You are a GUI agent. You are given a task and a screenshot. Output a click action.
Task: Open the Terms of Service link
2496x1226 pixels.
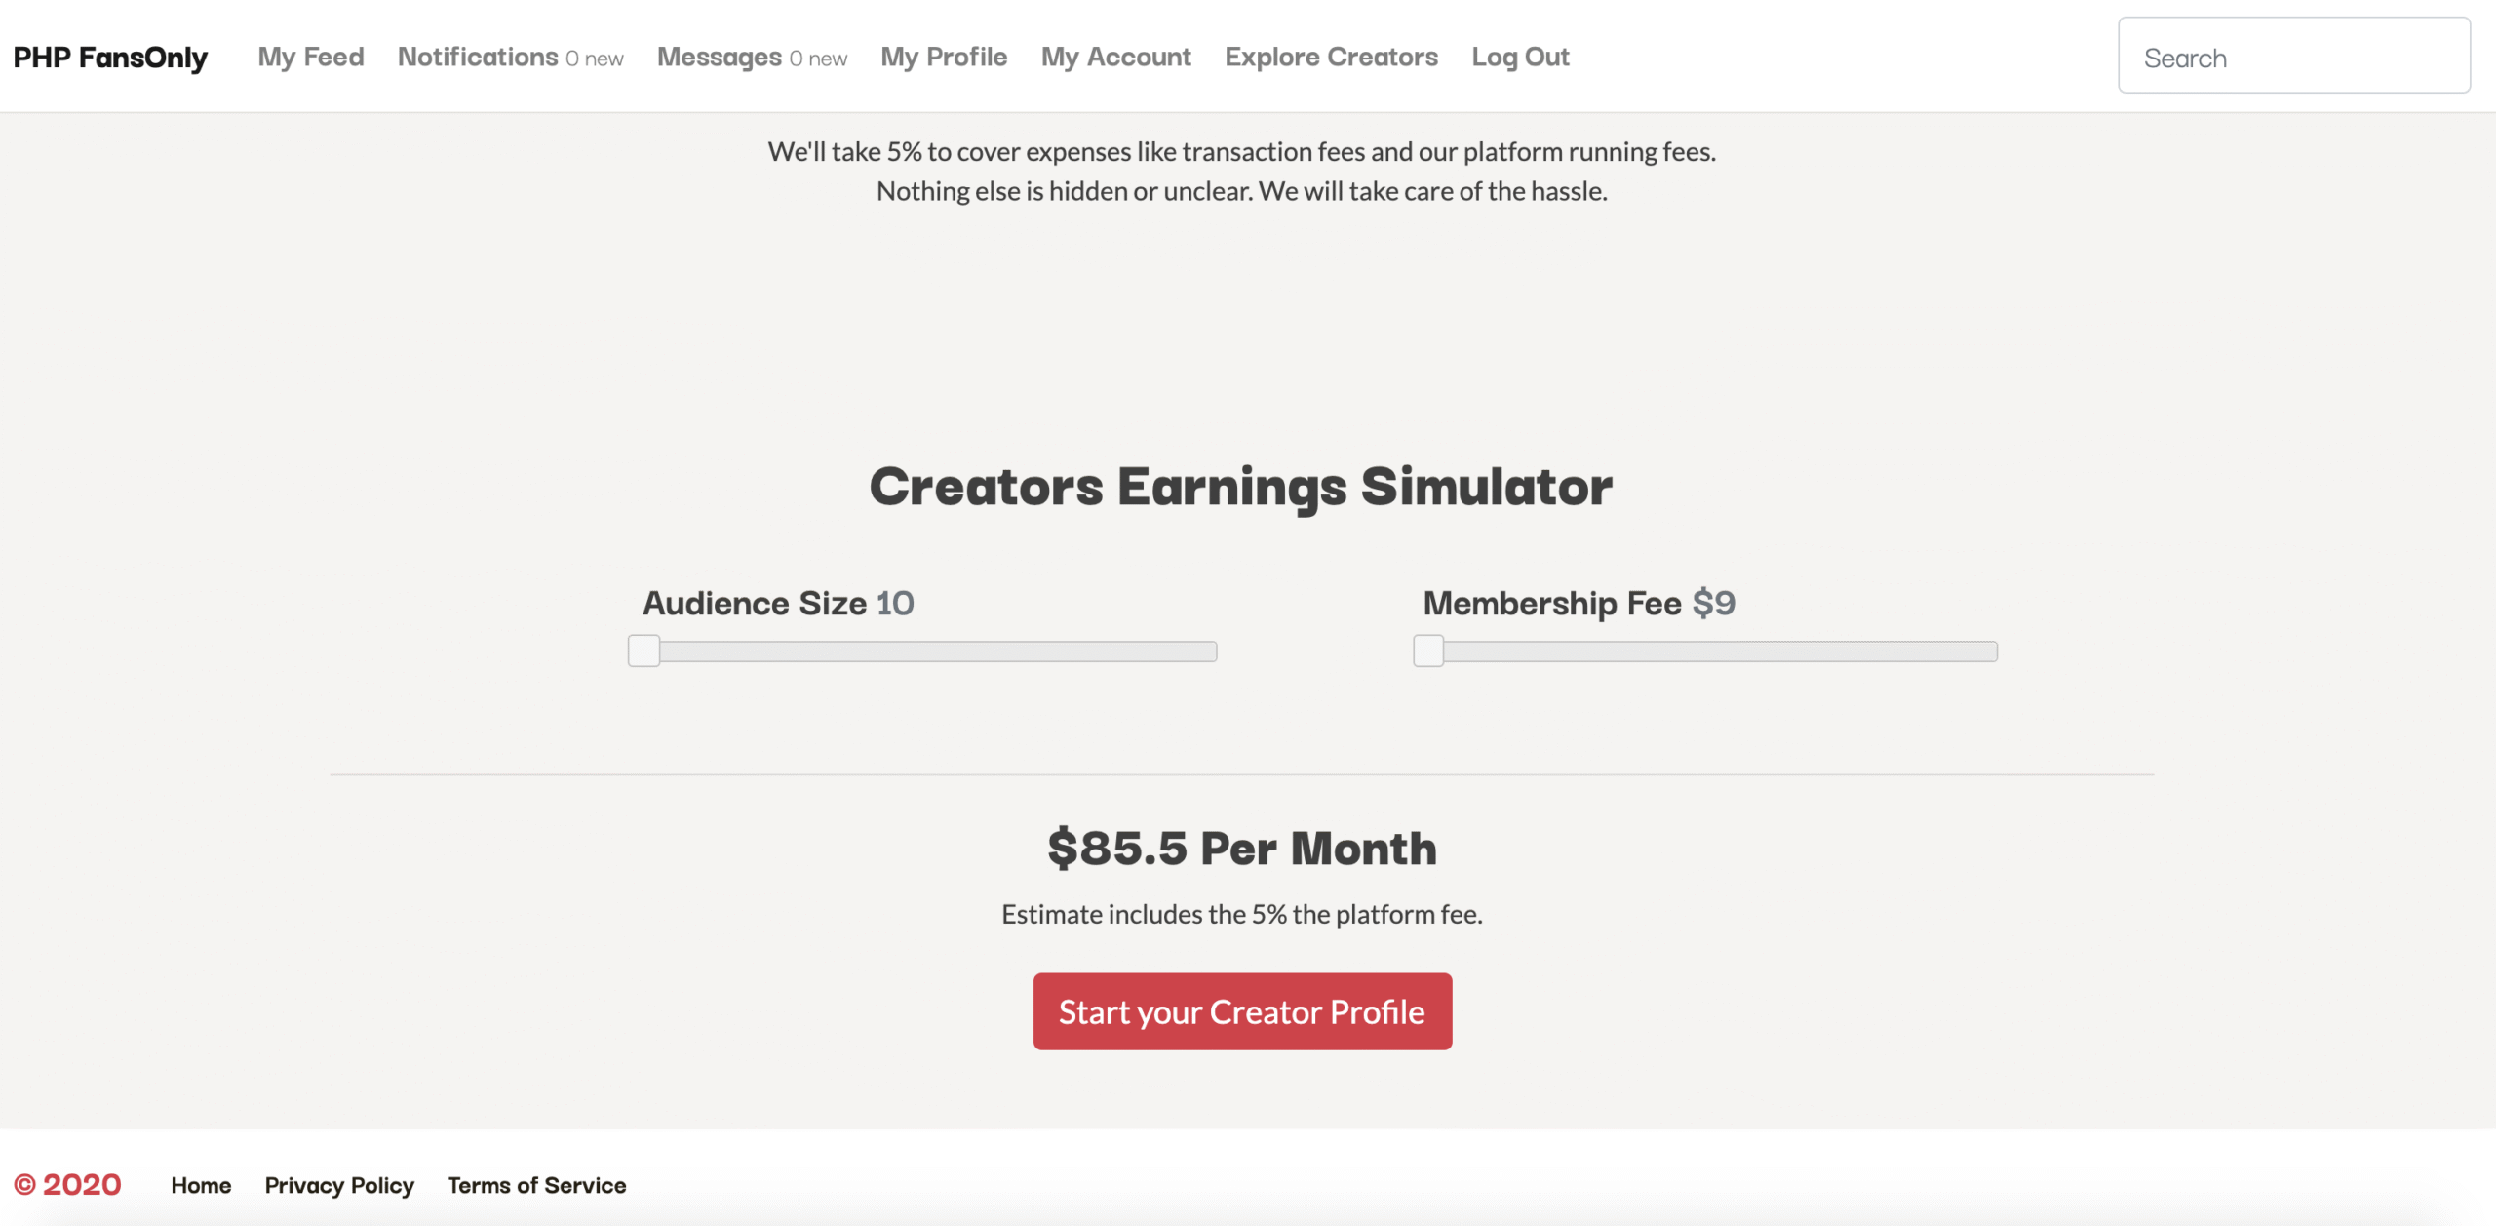click(x=536, y=1185)
